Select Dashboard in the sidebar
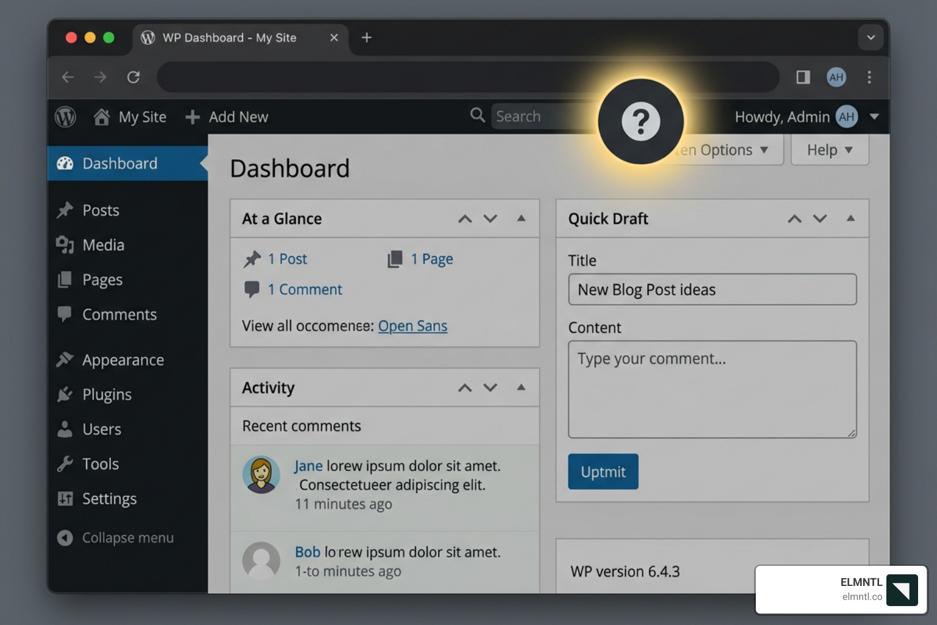The image size is (937, 625). (x=127, y=163)
